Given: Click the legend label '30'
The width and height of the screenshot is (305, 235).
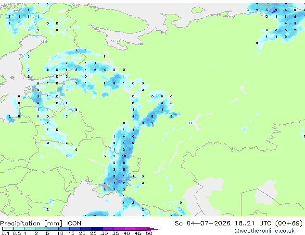Looking at the screenshot, I should [104, 233].
